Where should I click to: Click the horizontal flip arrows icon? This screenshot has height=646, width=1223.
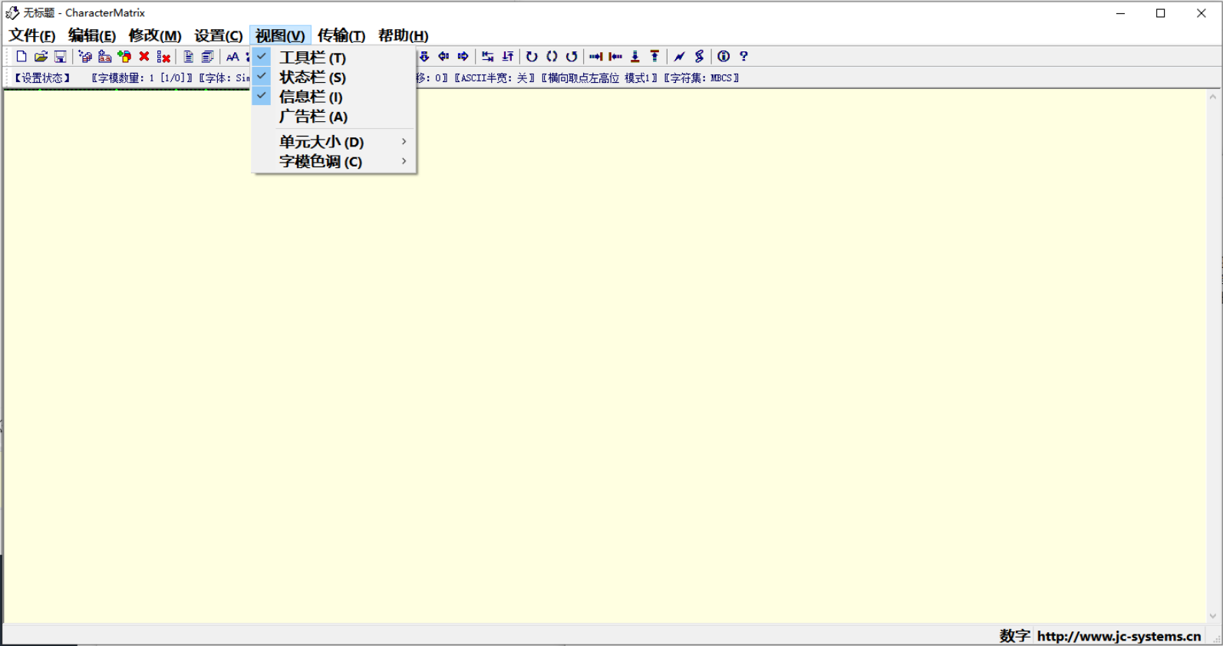point(488,57)
